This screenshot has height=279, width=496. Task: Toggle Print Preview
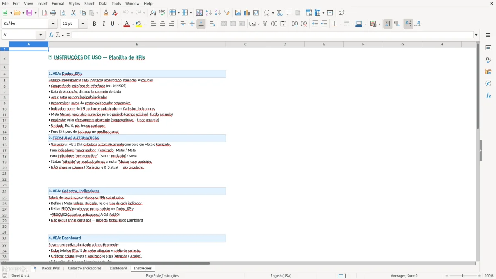point(62,13)
